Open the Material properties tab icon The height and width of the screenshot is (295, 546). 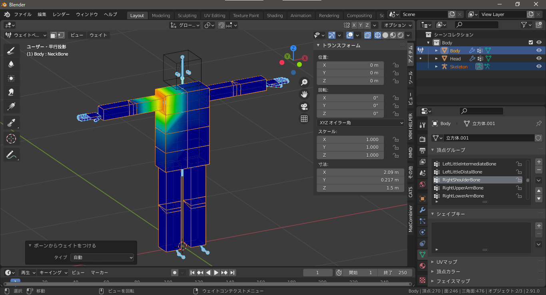pyautogui.click(x=422, y=266)
